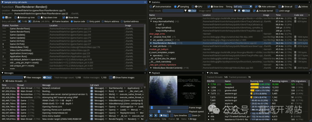Select Entry point frame location

[x=88, y=21]
